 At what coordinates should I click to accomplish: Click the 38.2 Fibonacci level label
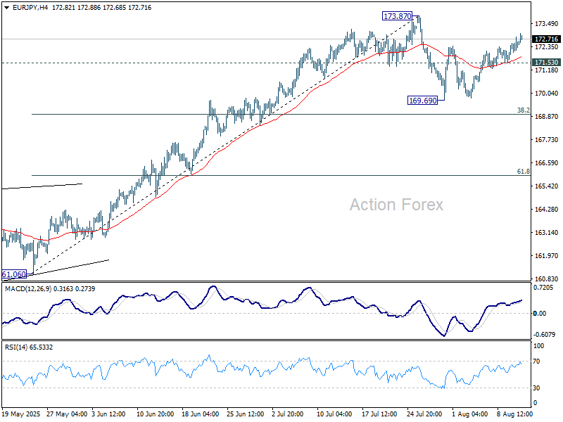point(523,110)
